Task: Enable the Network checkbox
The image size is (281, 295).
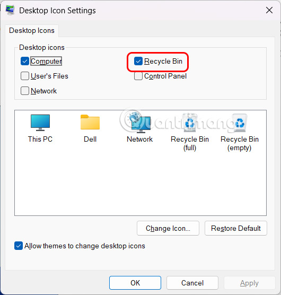Action: pyautogui.click(x=25, y=91)
